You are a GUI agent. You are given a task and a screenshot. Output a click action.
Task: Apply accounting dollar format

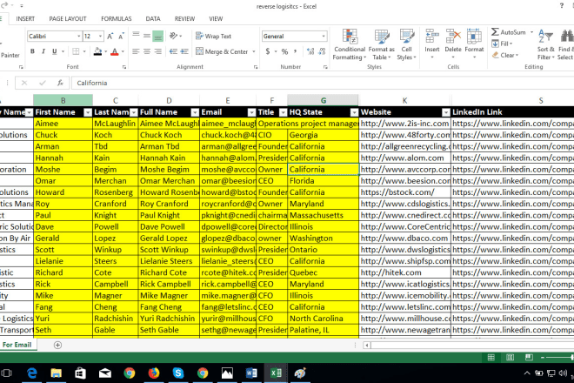[x=268, y=51]
